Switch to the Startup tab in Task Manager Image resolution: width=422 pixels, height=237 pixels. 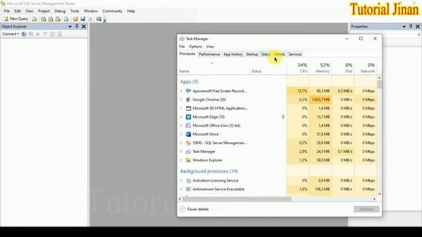tap(252, 54)
